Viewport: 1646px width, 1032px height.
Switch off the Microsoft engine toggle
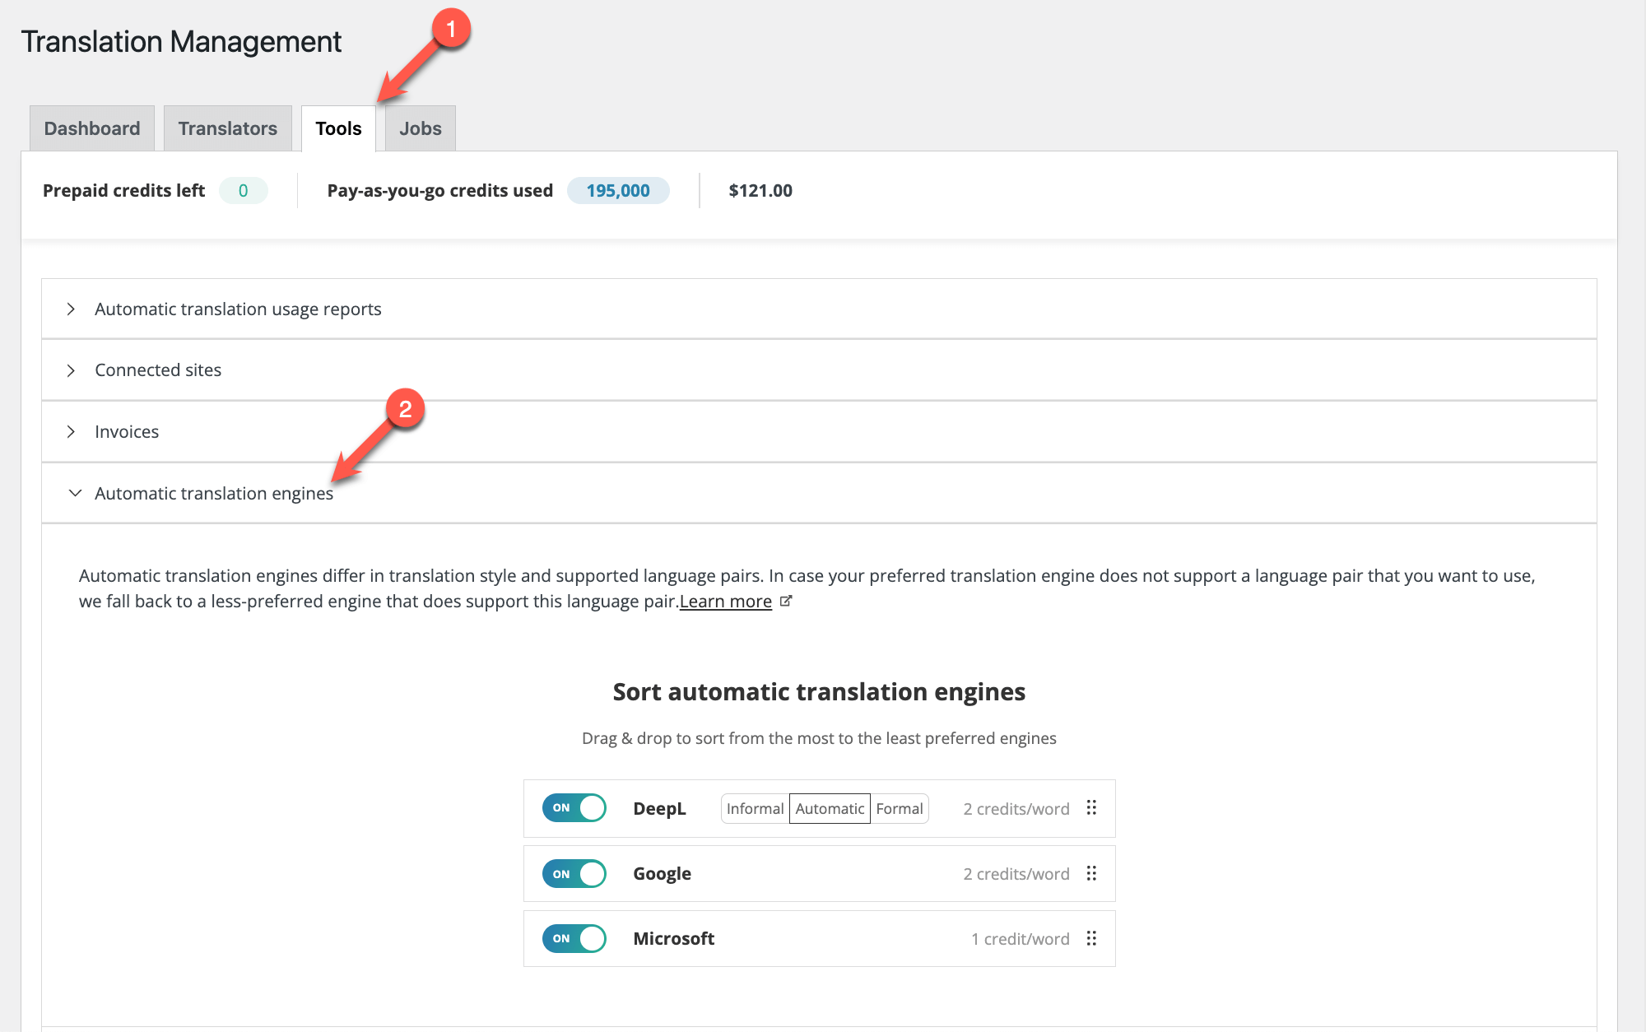tap(574, 938)
